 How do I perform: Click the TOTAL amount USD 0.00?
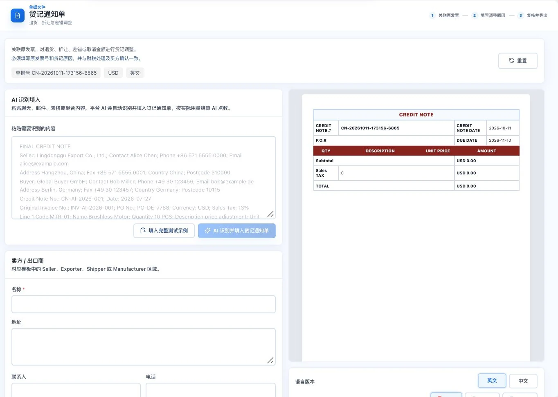click(466, 186)
